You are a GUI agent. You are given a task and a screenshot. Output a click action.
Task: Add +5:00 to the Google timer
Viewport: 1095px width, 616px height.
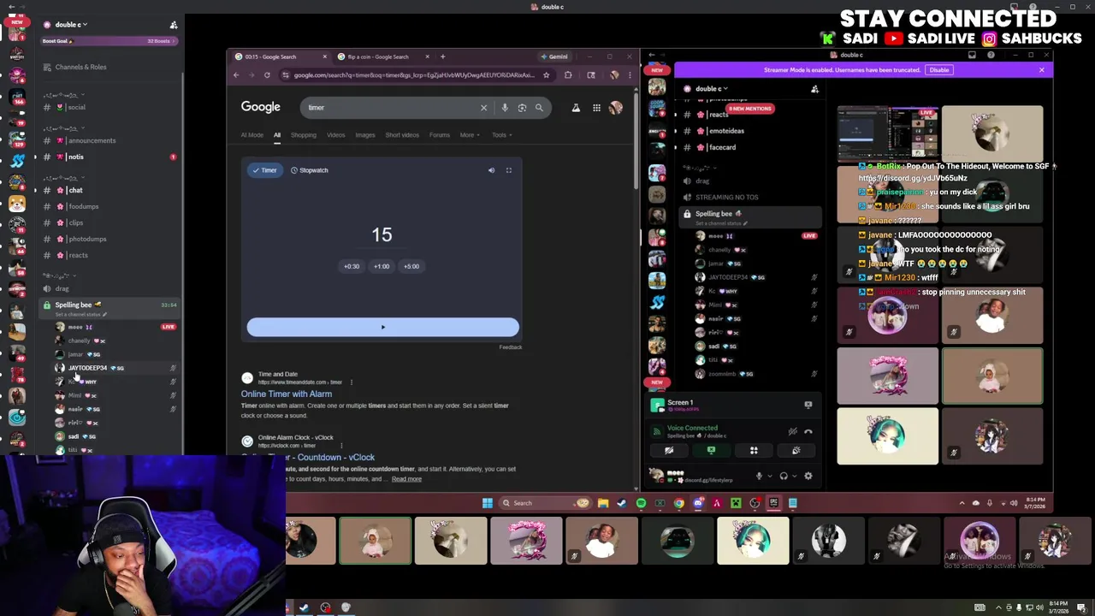411,266
